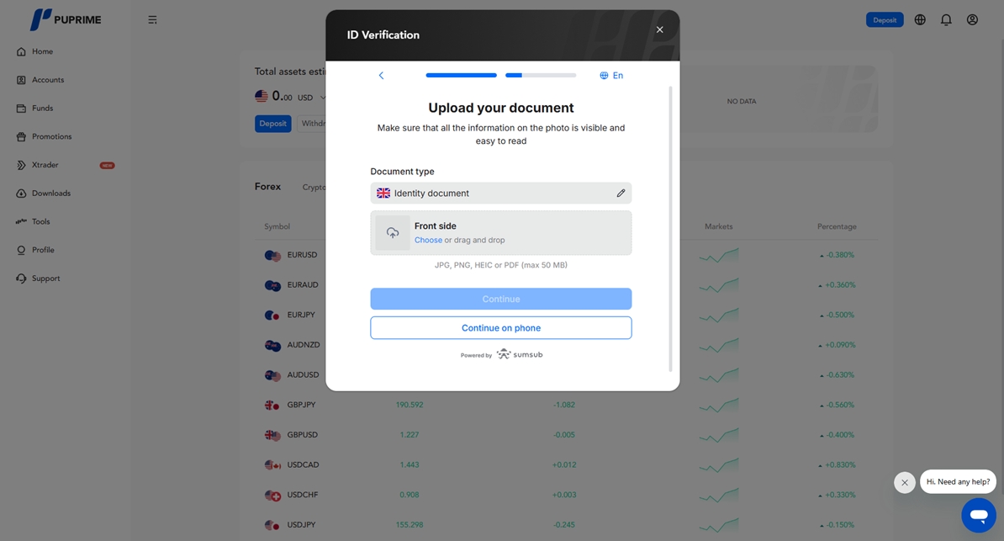The width and height of the screenshot is (1004, 541).
Task: Click the upload cloud icon for Front side
Action: [393, 233]
